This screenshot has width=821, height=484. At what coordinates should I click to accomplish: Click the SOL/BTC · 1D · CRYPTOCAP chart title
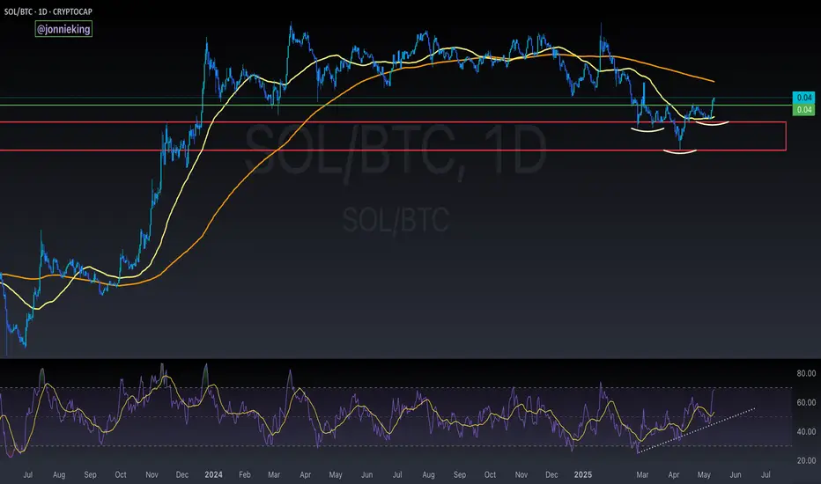pyautogui.click(x=48, y=11)
